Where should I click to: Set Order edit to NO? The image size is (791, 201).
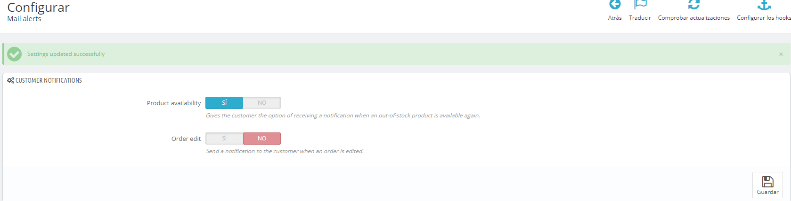point(262,139)
